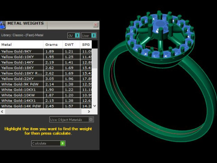Click the SPG column header
Screen dimensions: 217x163
(86, 44)
